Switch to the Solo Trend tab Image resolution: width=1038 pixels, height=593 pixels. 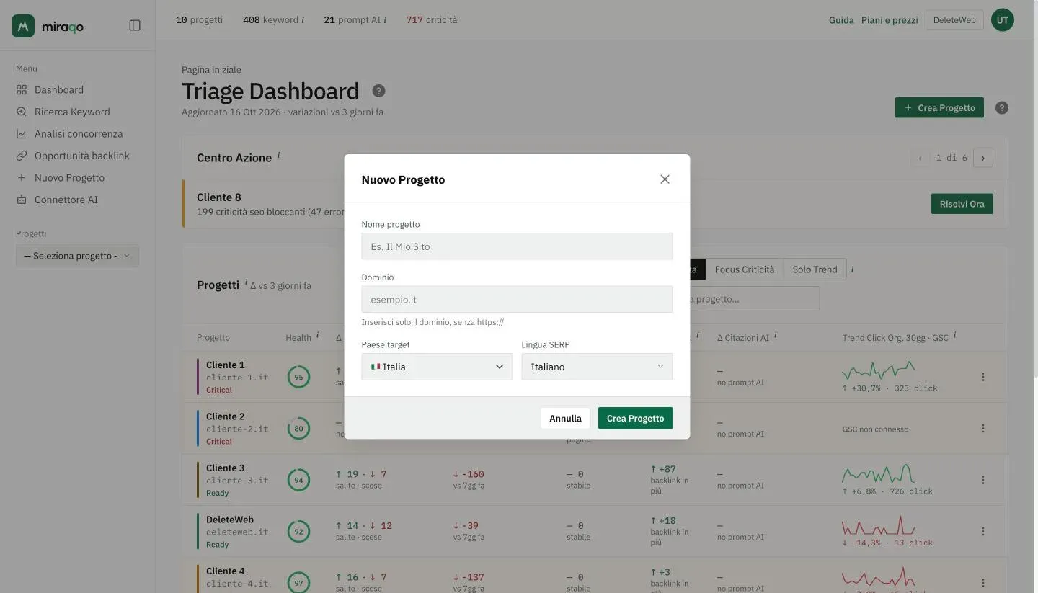[815, 269]
